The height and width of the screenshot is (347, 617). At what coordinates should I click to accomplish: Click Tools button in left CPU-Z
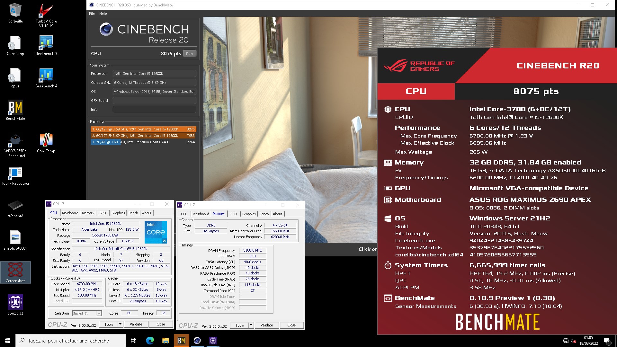[x=109, y=324]
